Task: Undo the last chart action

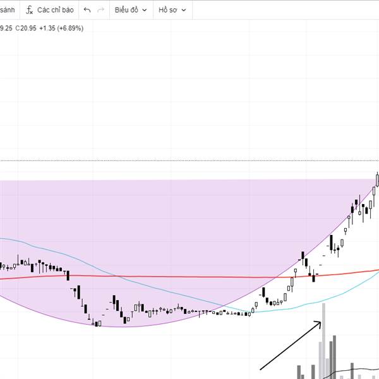Action: coord(87,10)
